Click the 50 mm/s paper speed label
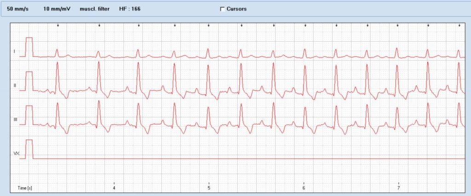This screenshot has height=196, width=471. [18, 9]
